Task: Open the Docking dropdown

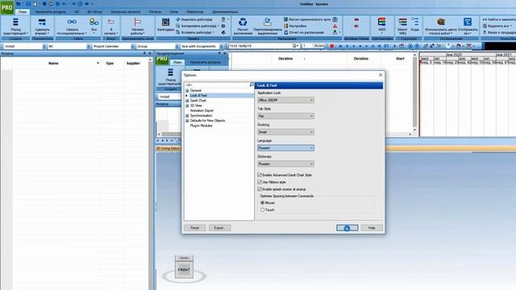Action: 285,132
